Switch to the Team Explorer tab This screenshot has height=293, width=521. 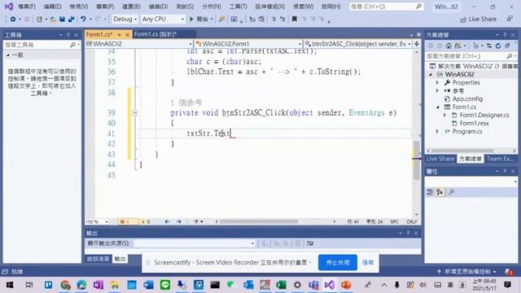pos(500,159)
